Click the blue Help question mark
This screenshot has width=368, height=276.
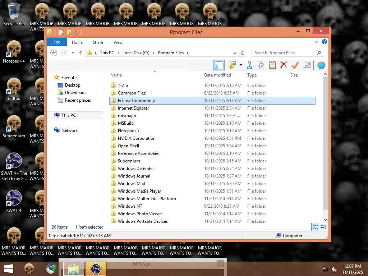pos(325,42)
